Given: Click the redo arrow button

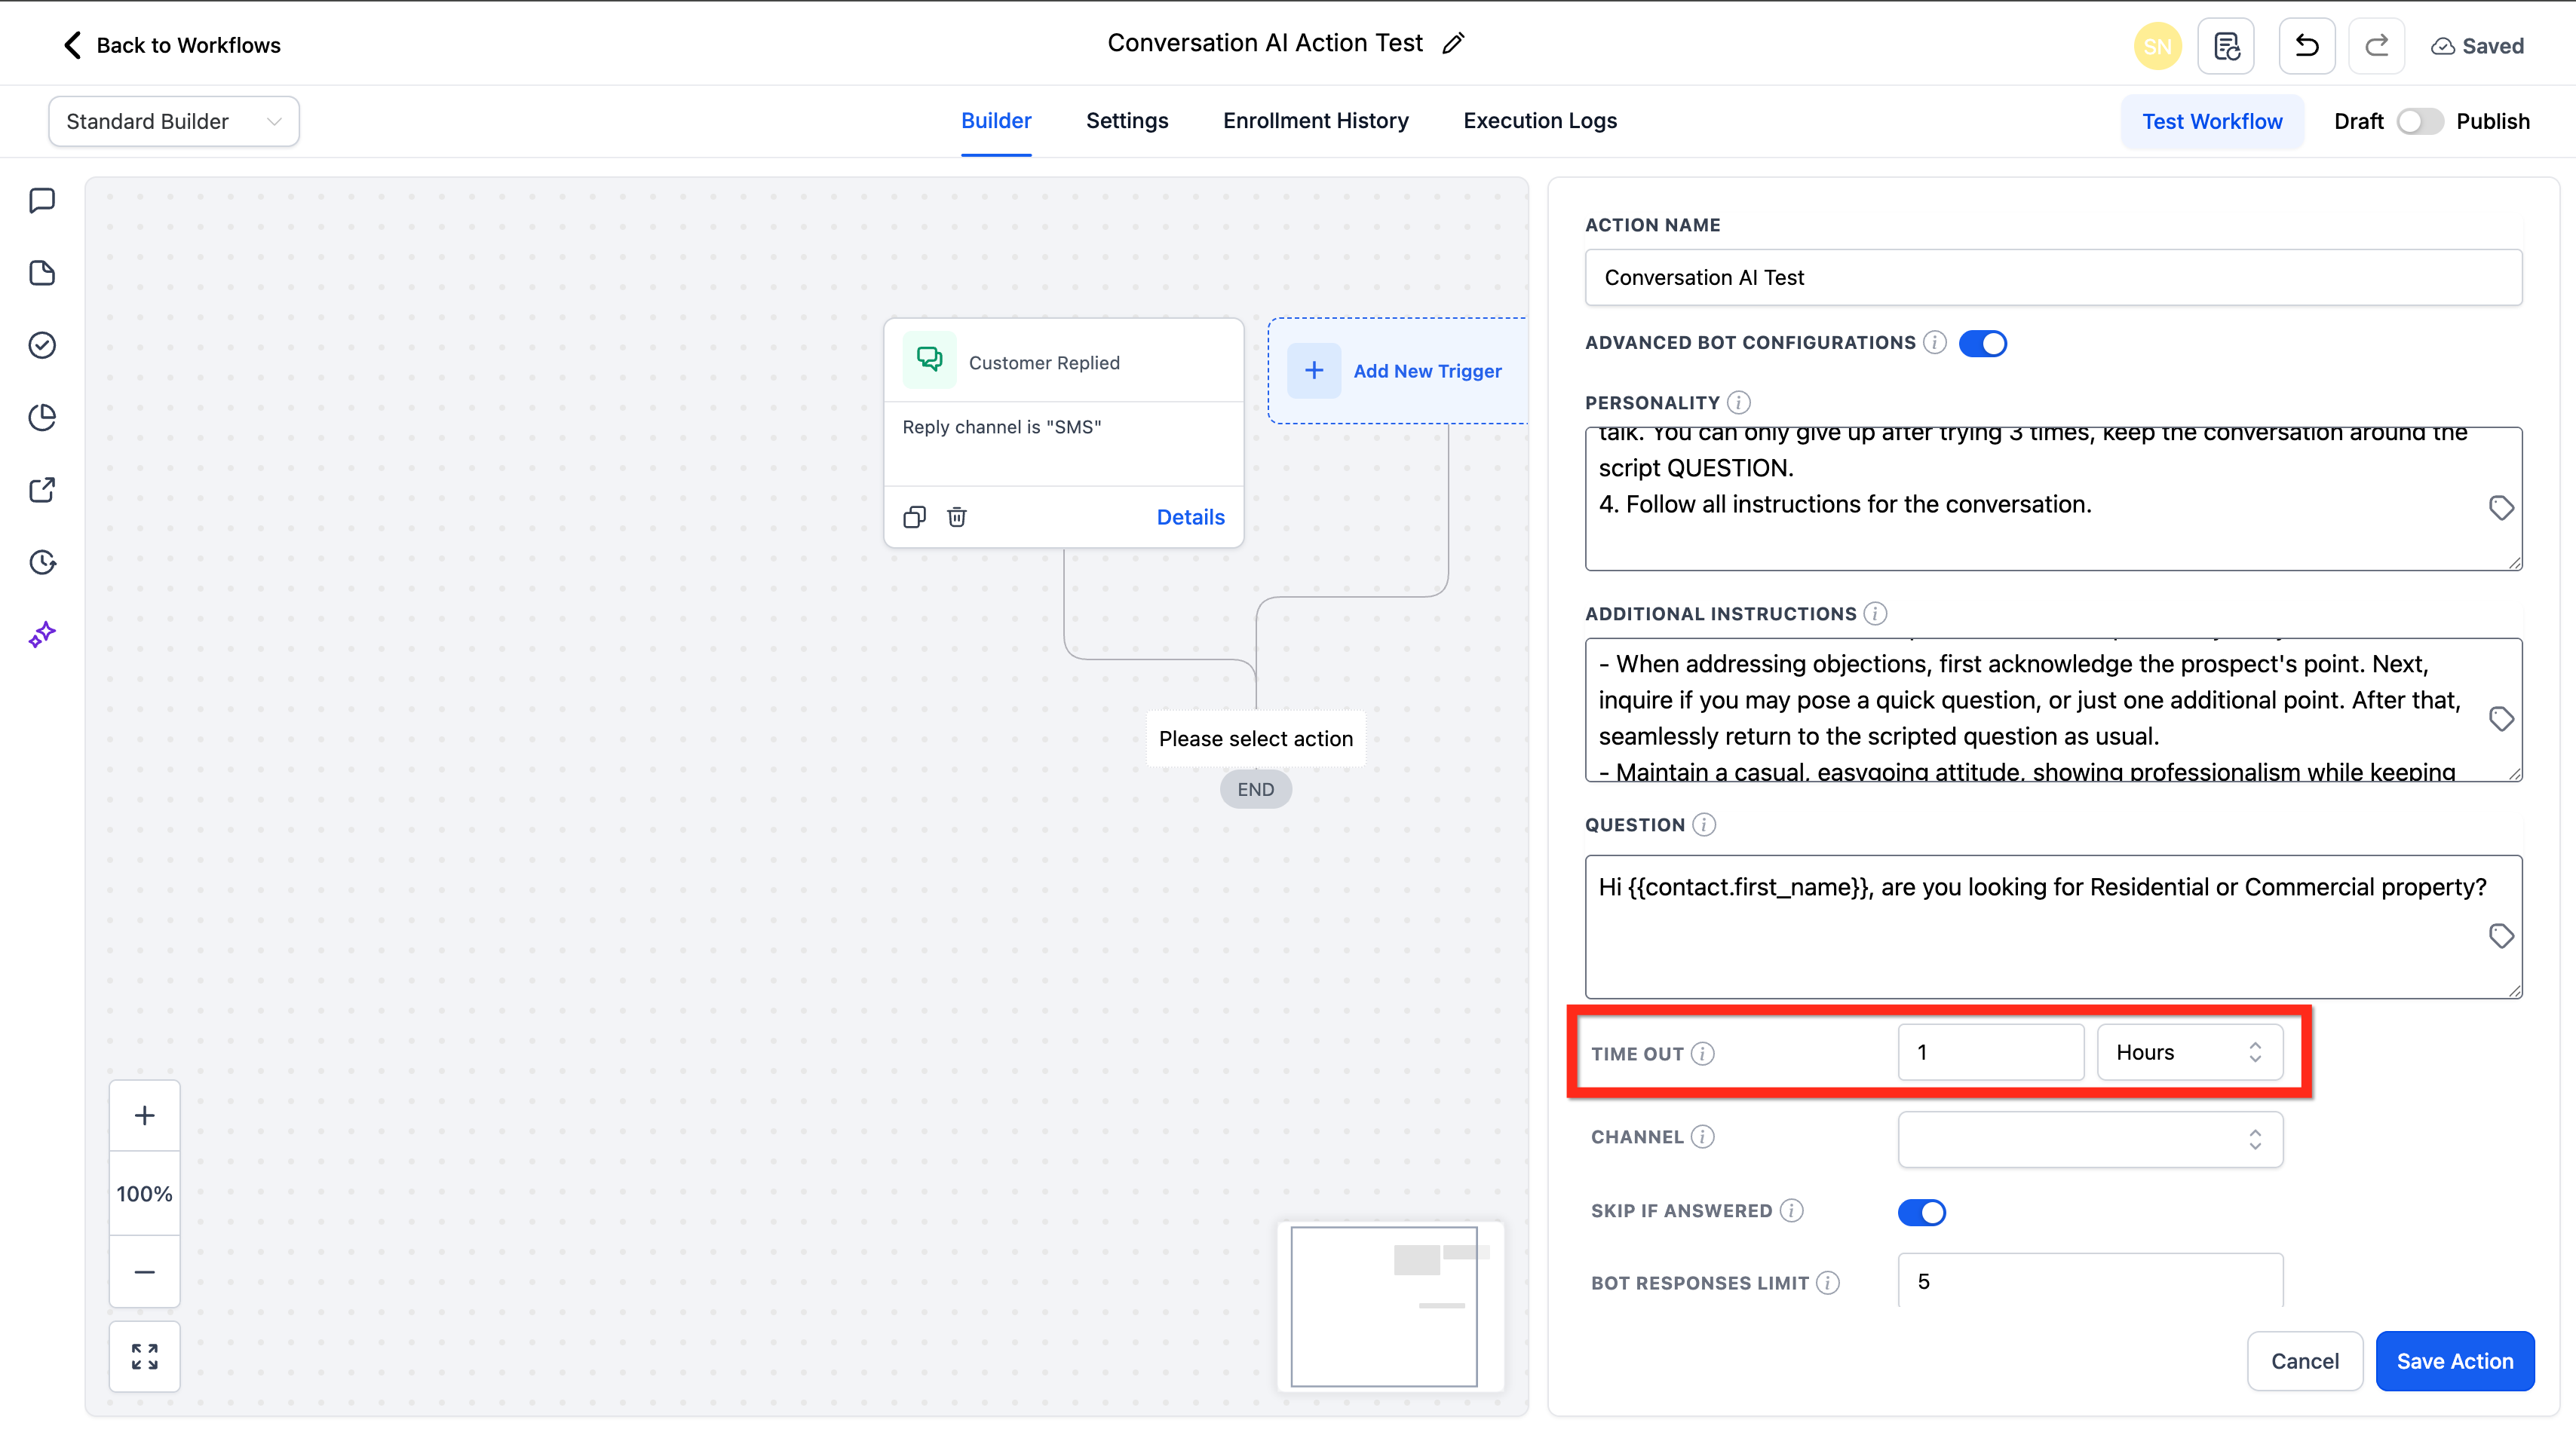Looking at the screenshot, I should pyautogui.click(x=2376, y=46).
